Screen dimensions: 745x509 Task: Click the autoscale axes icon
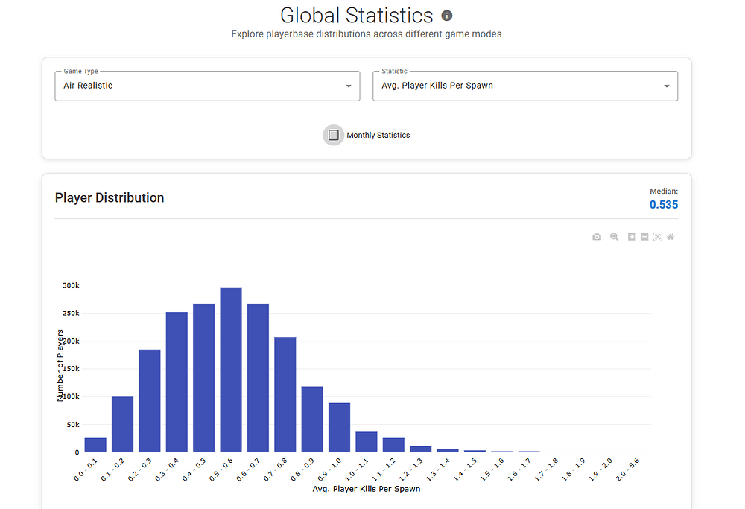coord(658,237)
